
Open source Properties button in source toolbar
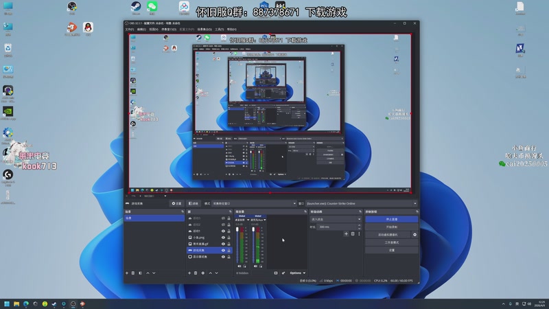point(177,203)
